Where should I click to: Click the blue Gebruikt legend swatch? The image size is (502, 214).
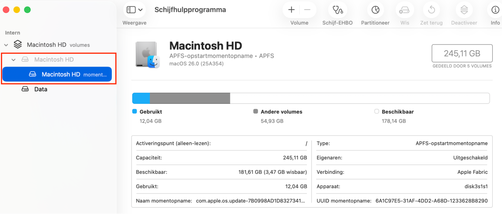click(x=134, y=111)
